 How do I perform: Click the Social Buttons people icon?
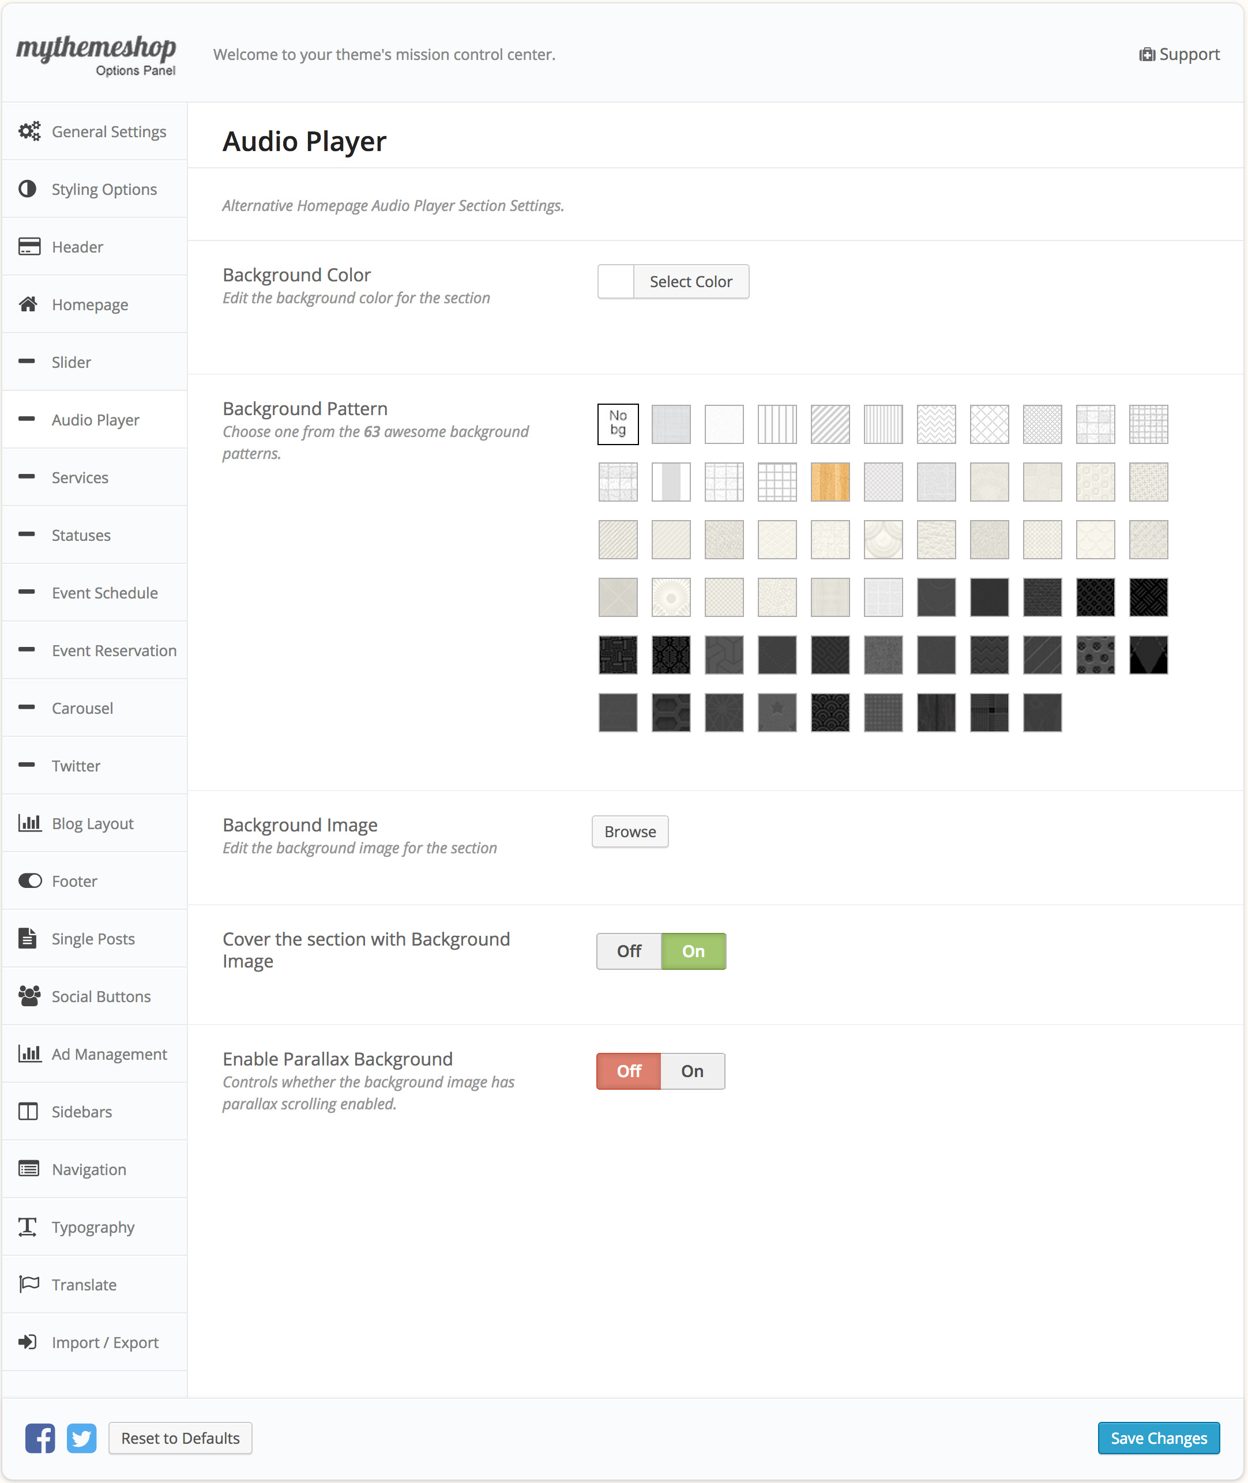(x=29, y=996)
